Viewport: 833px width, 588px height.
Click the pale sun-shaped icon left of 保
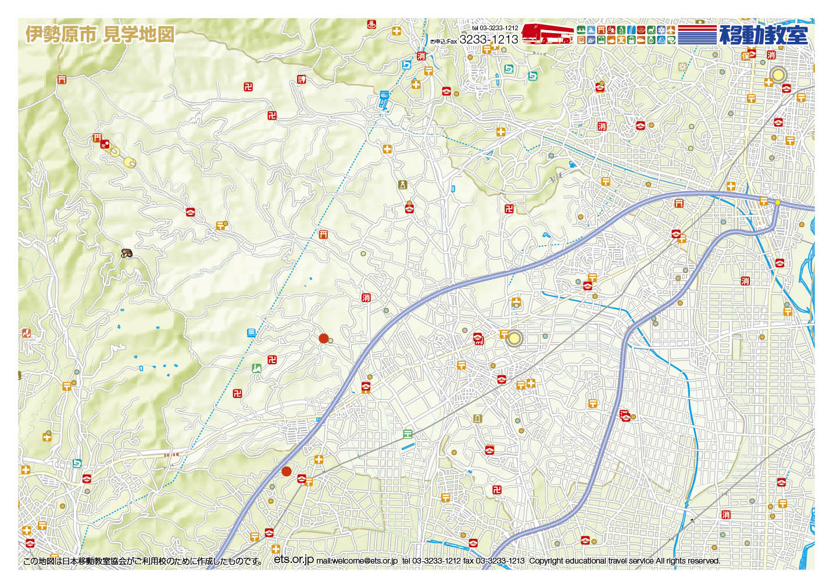pyautogui.click(x=682, y=66)
